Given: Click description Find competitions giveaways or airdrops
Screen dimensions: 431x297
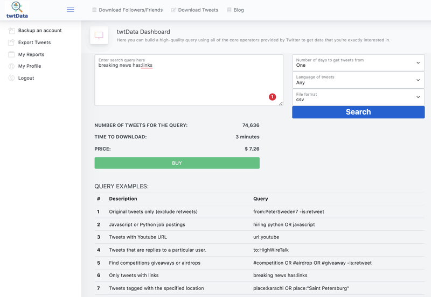Looking at the screenshot, I should pos(155,263).
